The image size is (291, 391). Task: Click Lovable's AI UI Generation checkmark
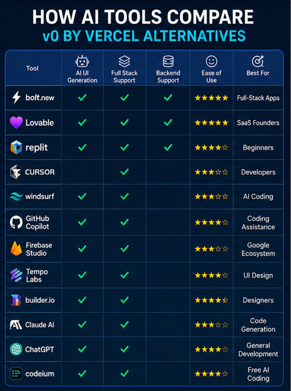(x=82, y=122)
